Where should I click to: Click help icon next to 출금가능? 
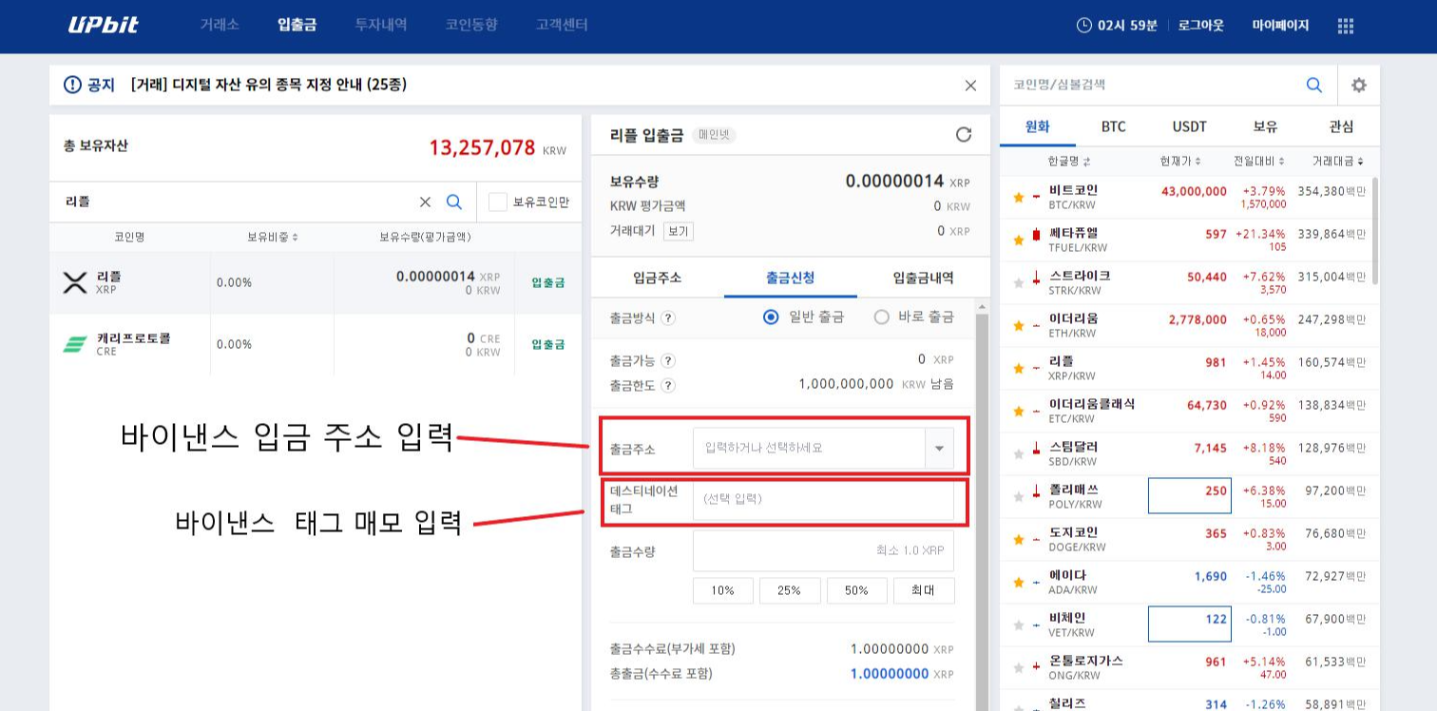click(x=668, y=361)
